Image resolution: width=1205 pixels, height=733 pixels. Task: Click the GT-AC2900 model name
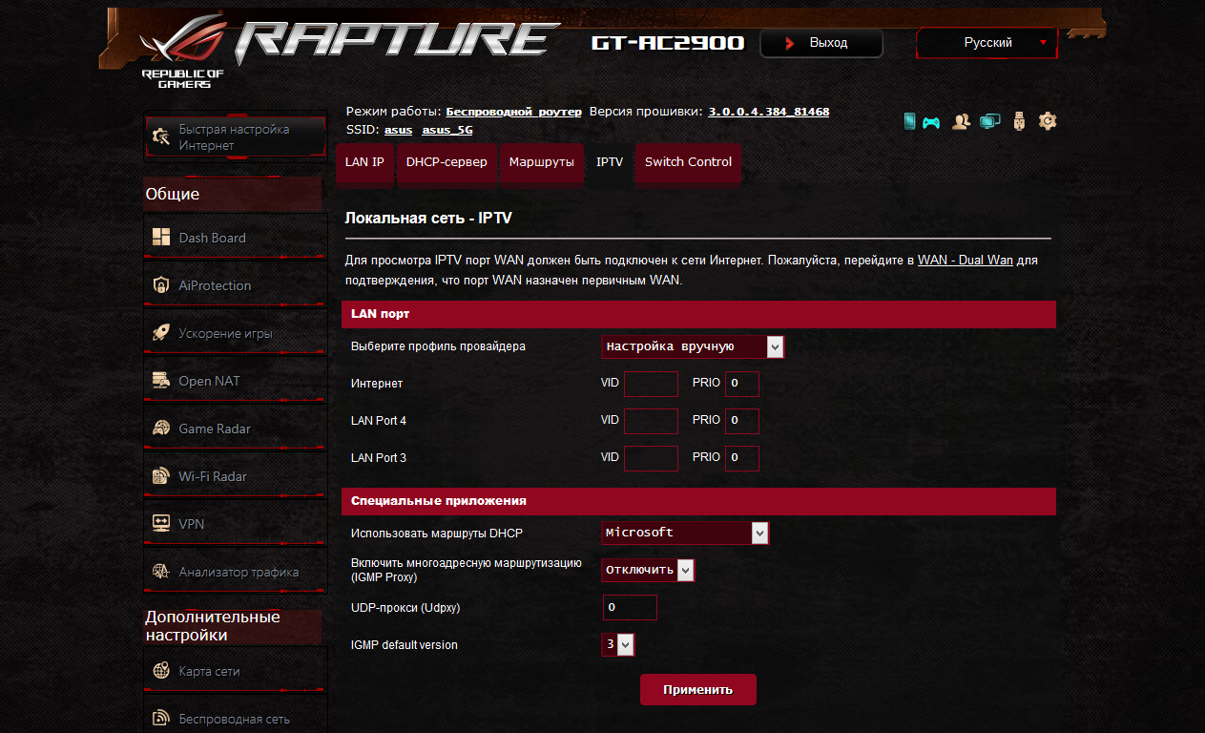click(668, 43)
